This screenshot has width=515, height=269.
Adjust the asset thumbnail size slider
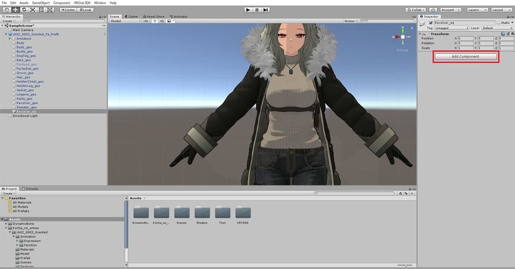pyautogui.click(x=406, y=265)
